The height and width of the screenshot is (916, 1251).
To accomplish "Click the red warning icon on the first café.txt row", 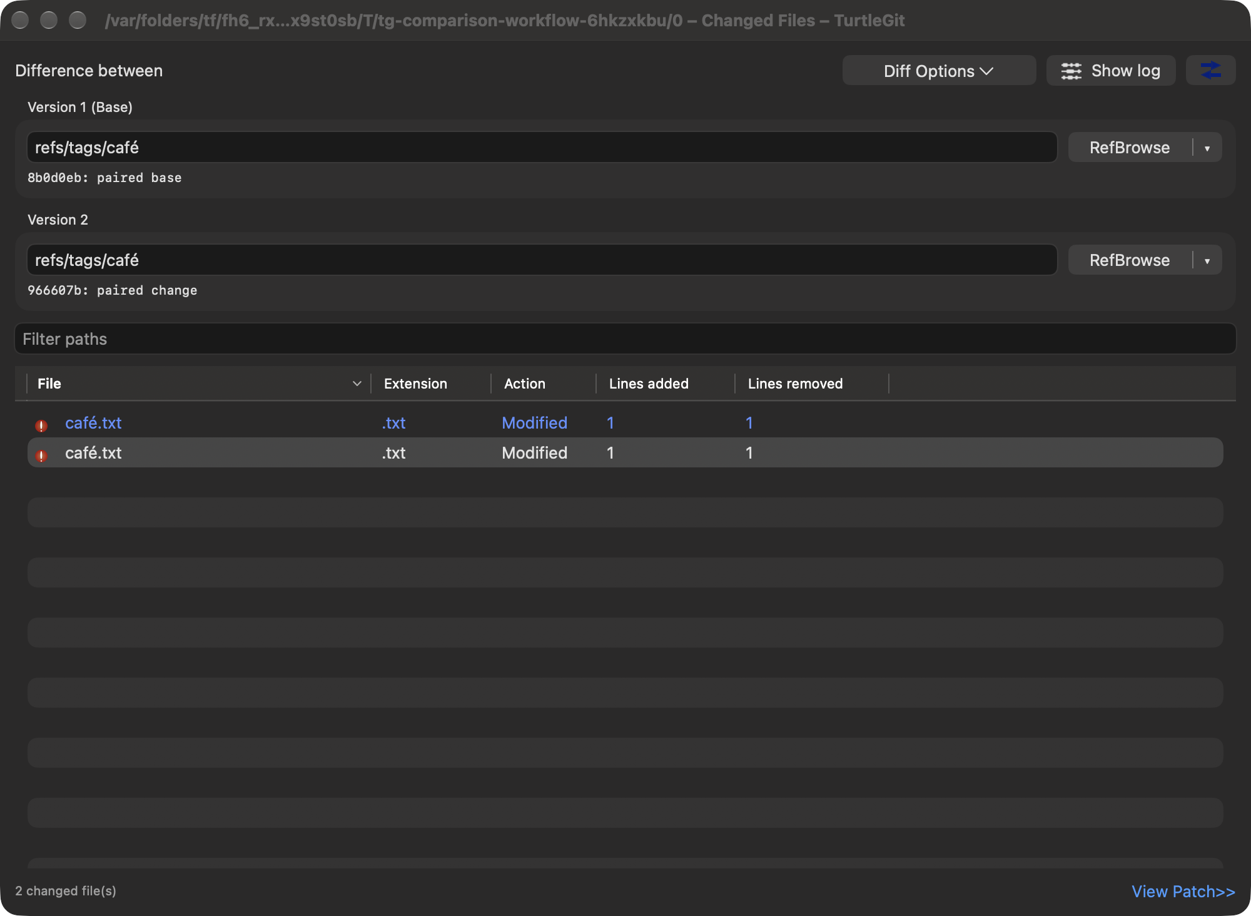I will pos(41,425).
